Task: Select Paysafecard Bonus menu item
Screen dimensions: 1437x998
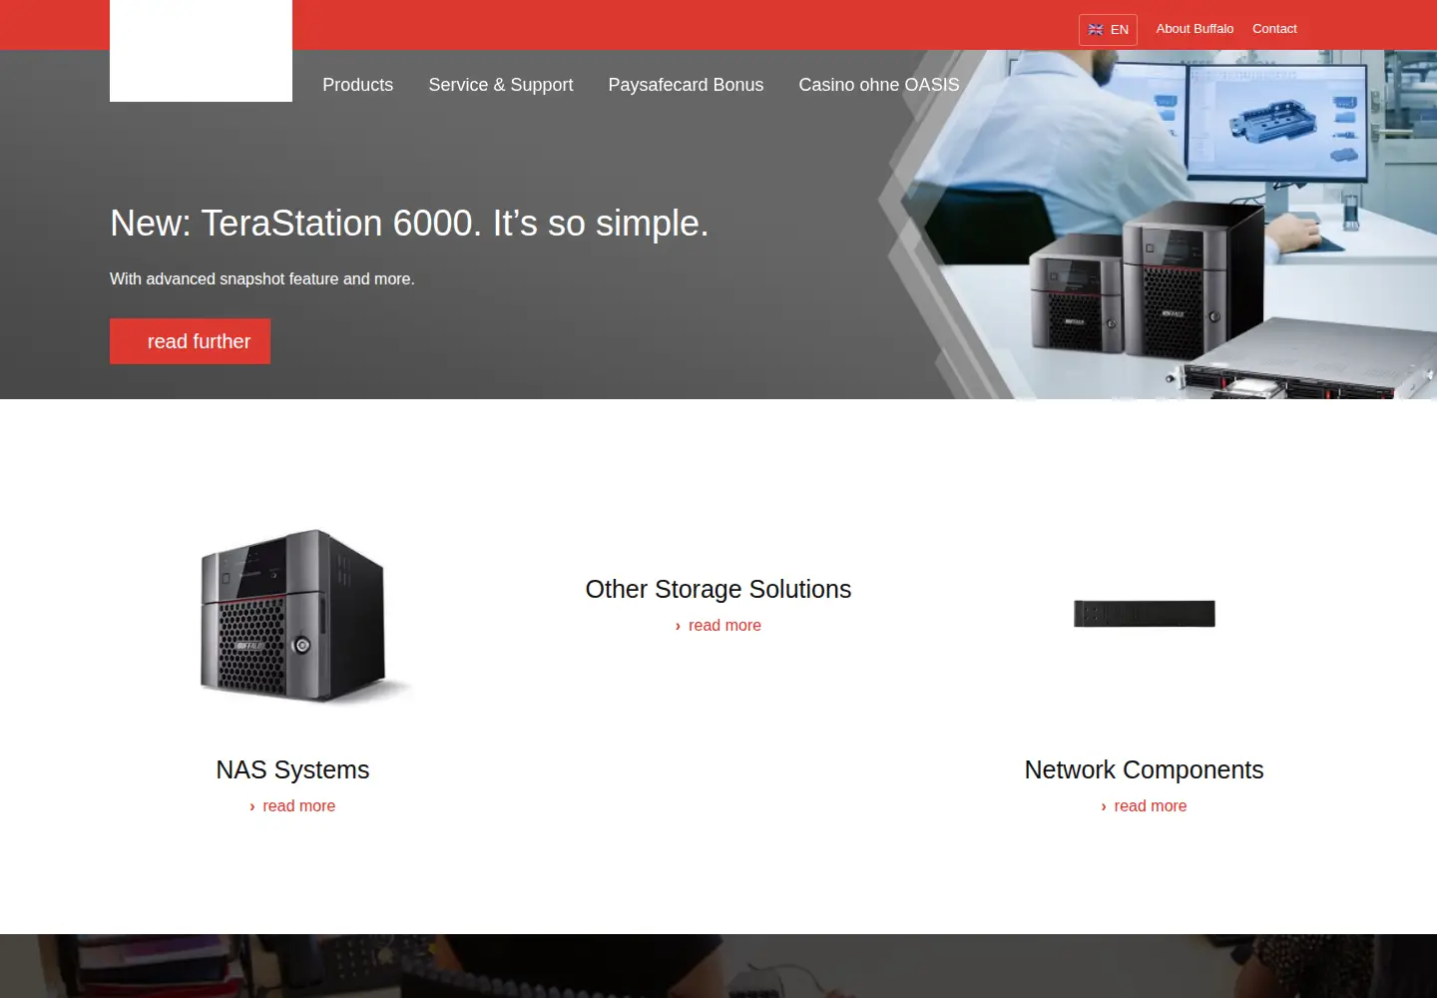Action: 686,85
